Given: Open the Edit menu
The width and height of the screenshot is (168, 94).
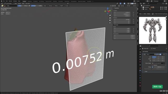Looking at the screenshot, I should click(x=7, y=1).
